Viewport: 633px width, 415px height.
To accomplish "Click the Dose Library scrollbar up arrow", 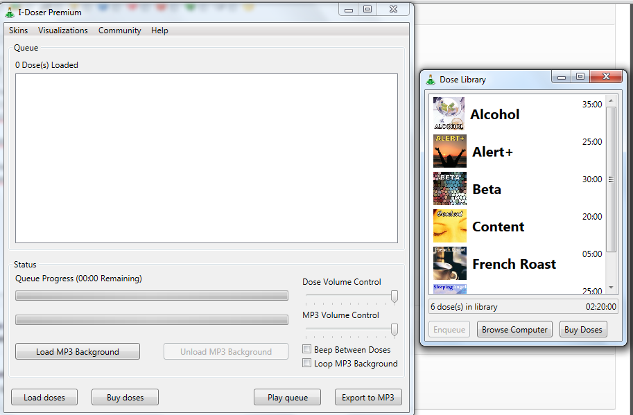I will point(611,100).
